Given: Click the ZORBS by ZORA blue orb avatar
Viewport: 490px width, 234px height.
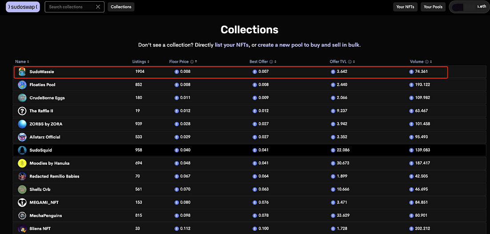Looking at the screenshot, I should coord(22,124).
